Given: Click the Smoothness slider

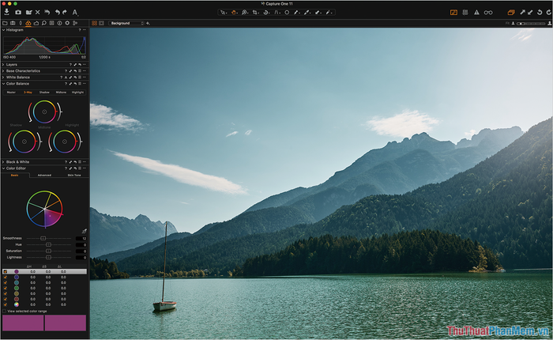Looking at the screenshot, I should 43,238.
